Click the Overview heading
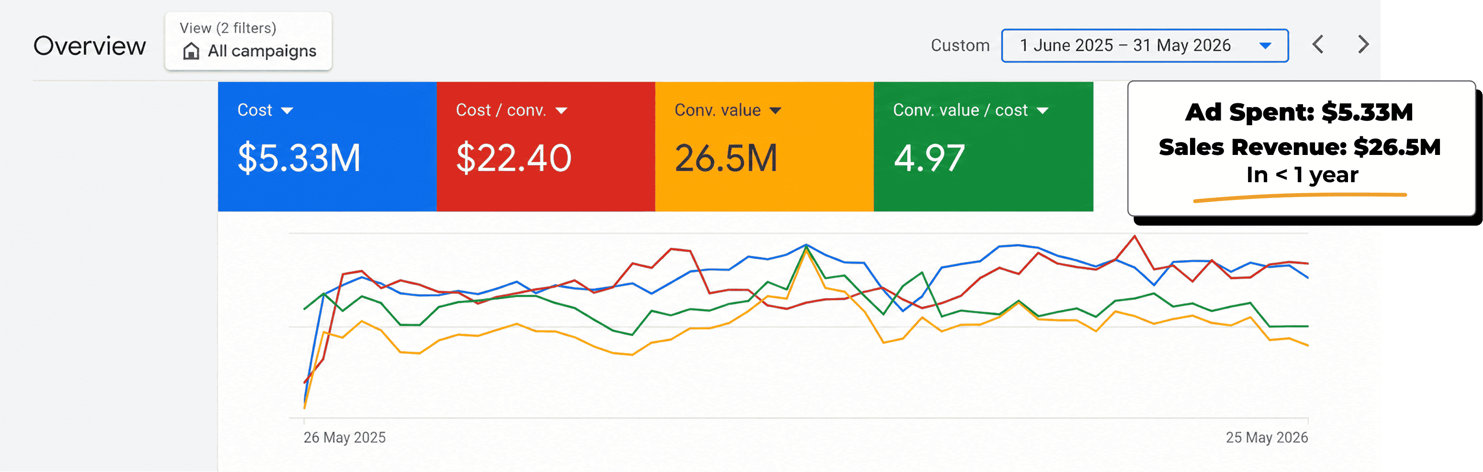The height and width of the screenshot is (472, 1483). point(90,46)
